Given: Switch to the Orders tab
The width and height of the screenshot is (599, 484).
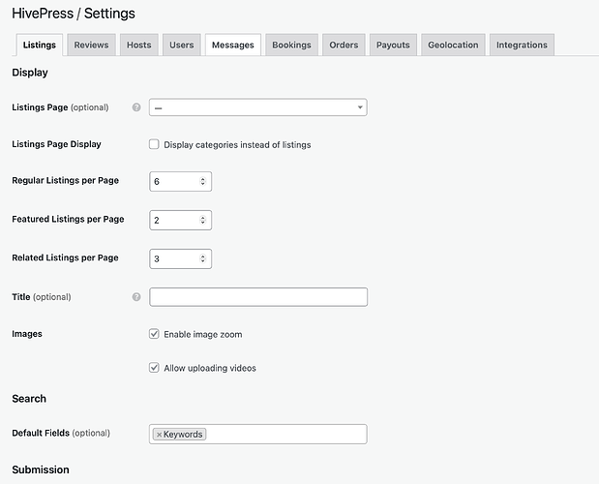Looking at the screenshot, I should [344, 45].
